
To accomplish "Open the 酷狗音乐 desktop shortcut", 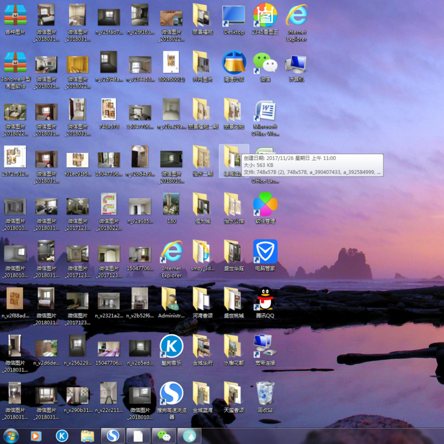I will [171, 347].
